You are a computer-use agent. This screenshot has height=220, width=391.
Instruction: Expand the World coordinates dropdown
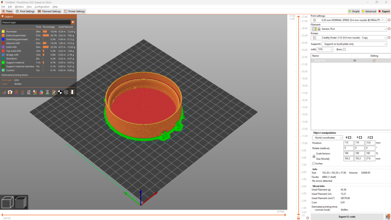click(x=327, y=137)
